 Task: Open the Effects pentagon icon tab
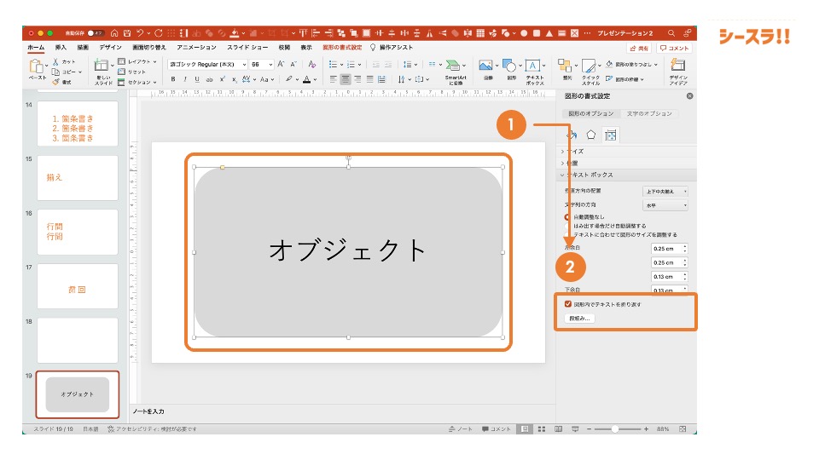[x=590, y=135]
